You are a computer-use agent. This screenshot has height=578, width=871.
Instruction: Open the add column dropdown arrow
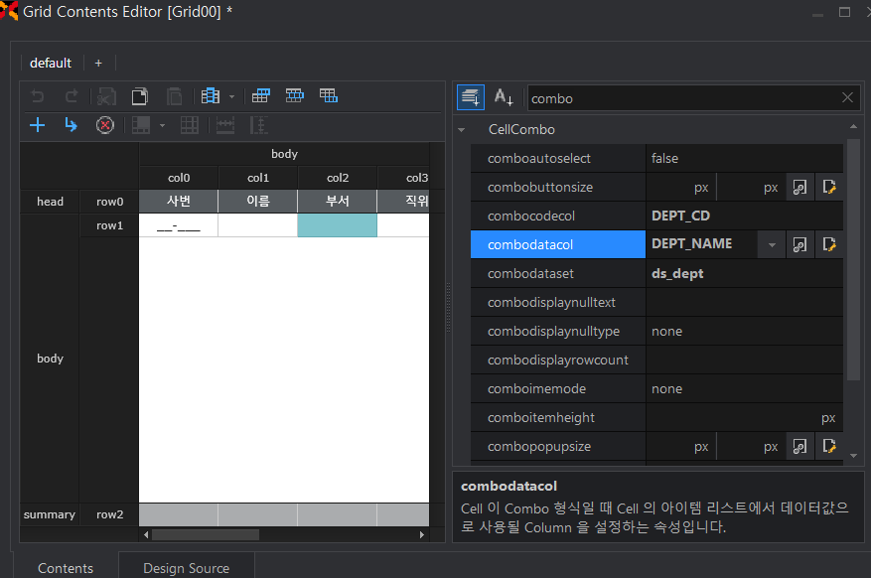pyautogui.click(x=231, y=96)
